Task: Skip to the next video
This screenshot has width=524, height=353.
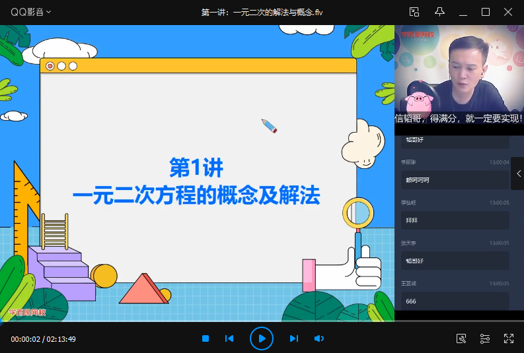Action: point(294,338)
